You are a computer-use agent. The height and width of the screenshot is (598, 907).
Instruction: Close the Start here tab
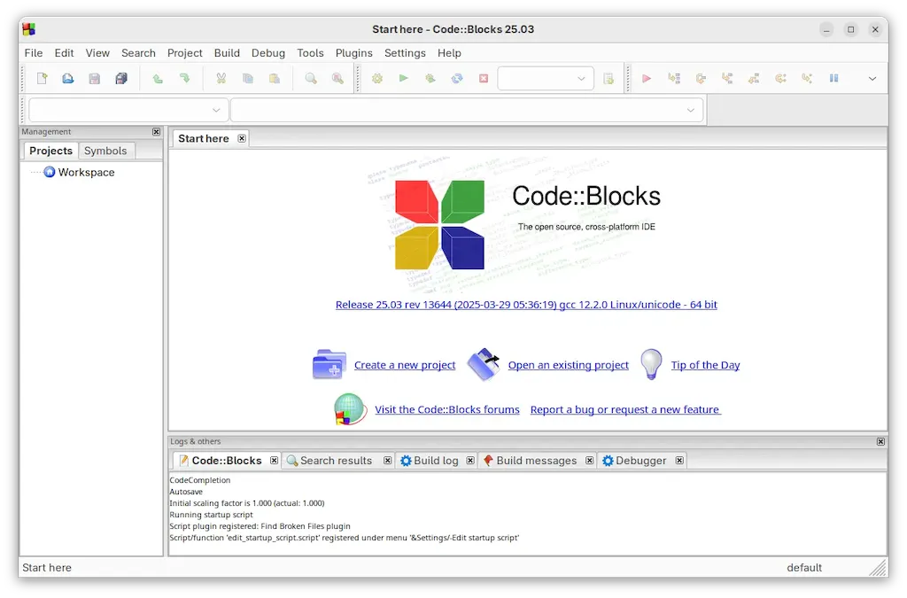point(242,139)
